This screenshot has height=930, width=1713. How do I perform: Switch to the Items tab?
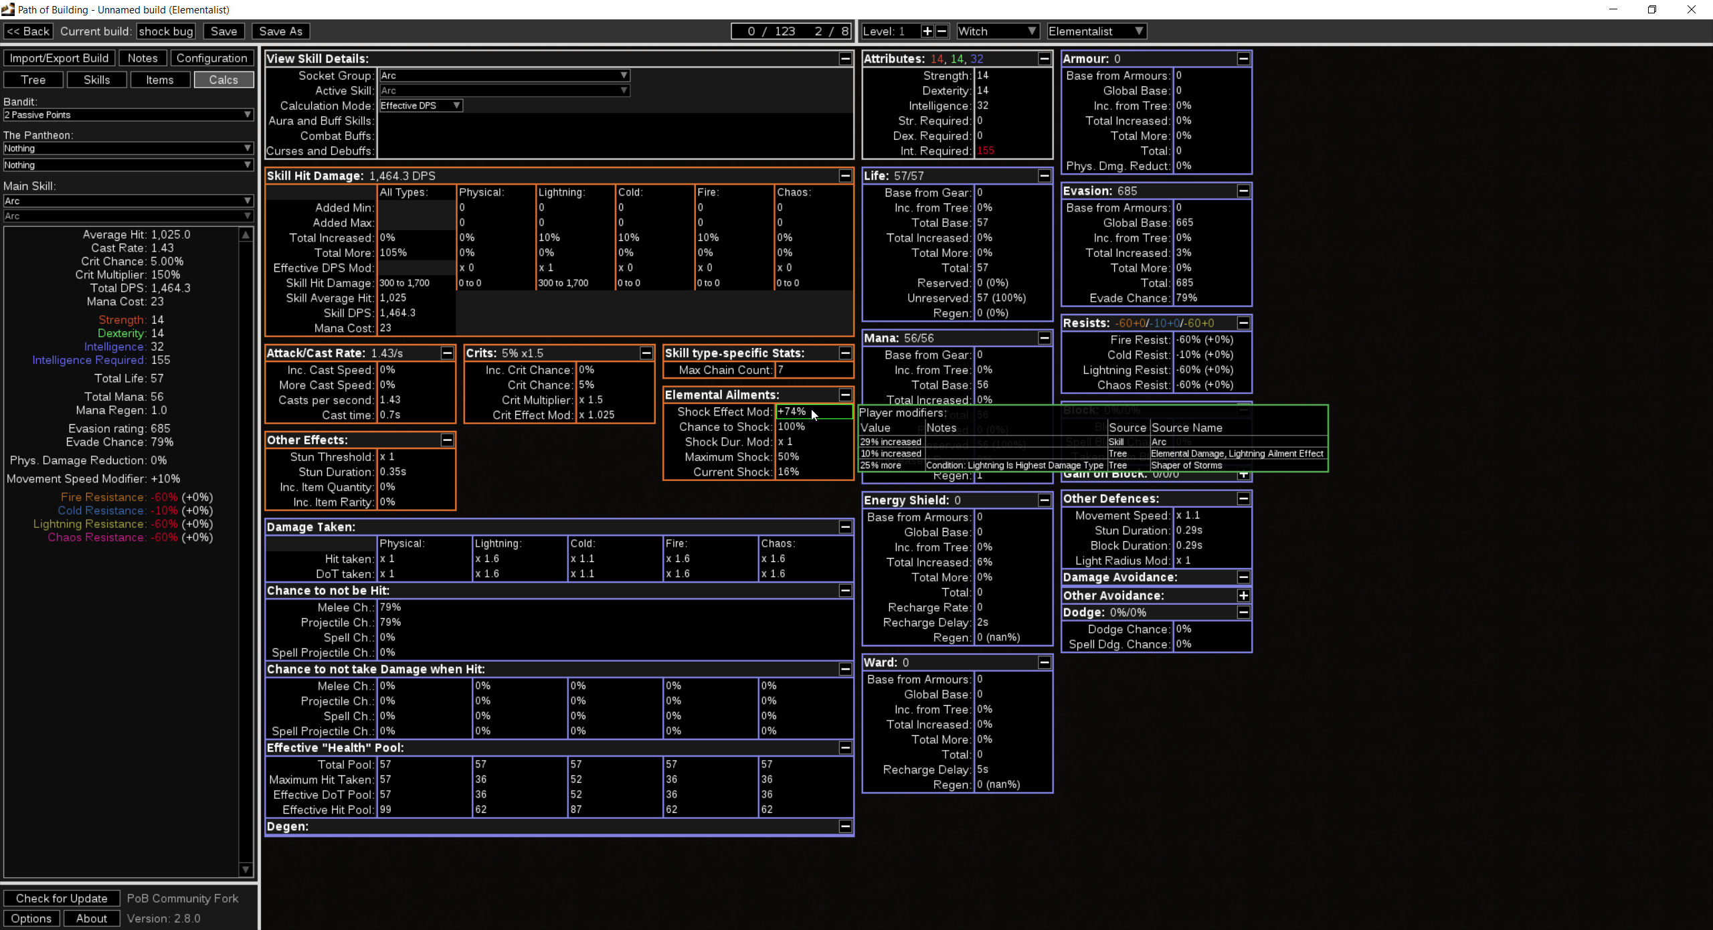(160, 80)
